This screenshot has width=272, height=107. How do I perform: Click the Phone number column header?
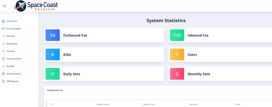click(x=103, y=104)
